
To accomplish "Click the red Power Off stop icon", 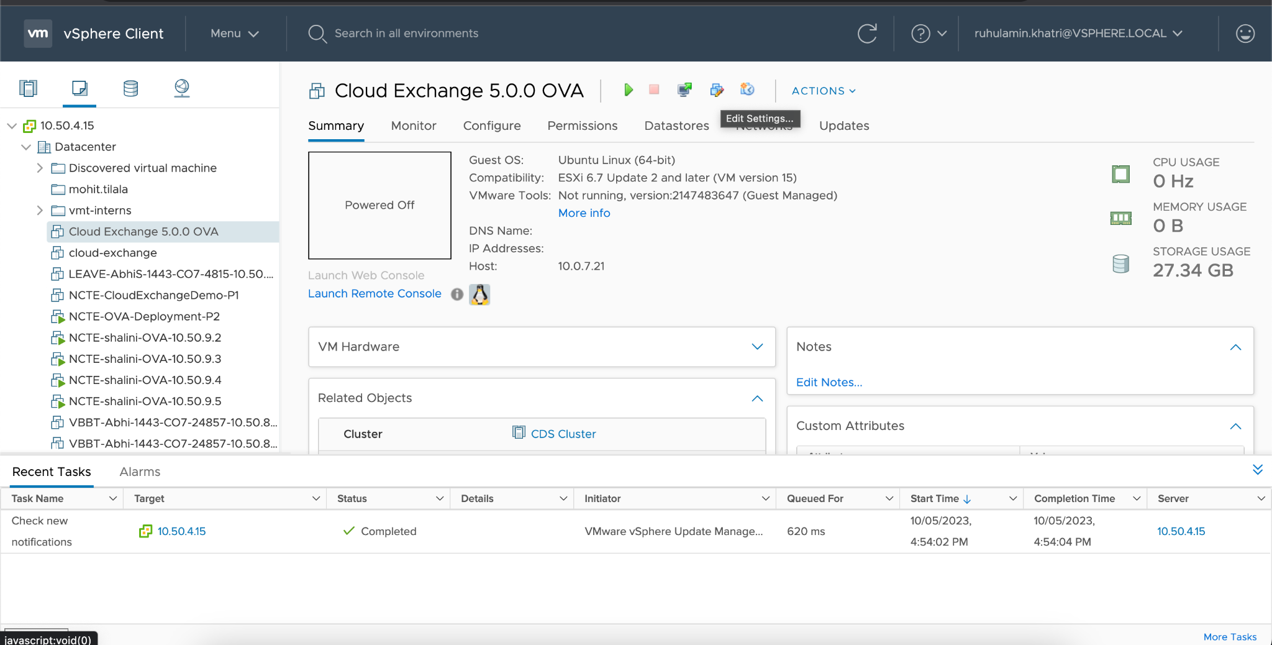I will [654, 90].
